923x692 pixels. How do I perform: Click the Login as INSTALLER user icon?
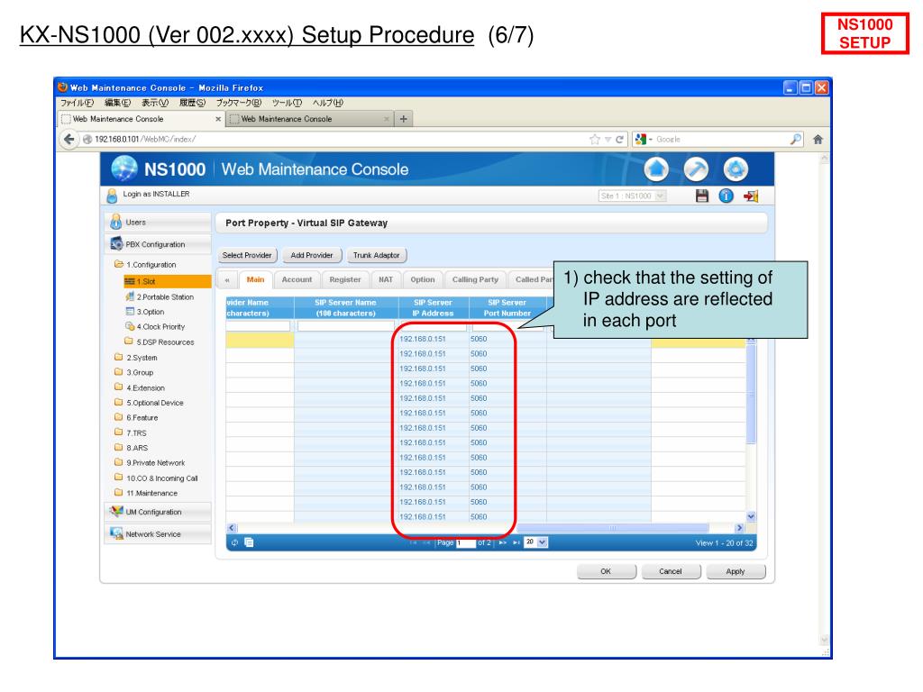(112, 196)
